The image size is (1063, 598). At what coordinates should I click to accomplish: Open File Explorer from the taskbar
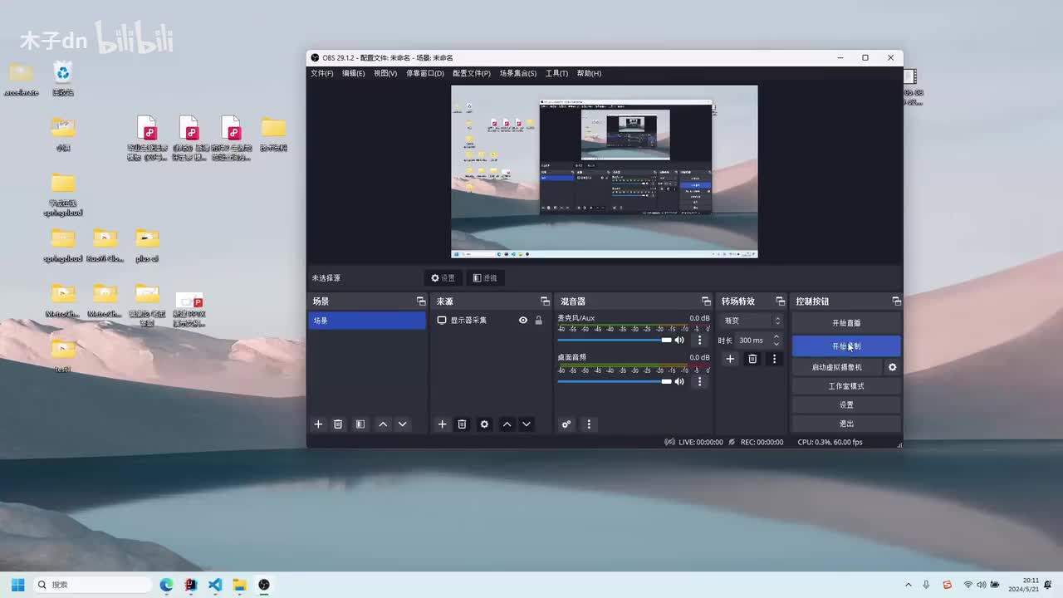point(239,585)
